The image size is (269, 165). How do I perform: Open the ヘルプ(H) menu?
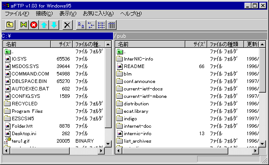click(x=131, y=14)
